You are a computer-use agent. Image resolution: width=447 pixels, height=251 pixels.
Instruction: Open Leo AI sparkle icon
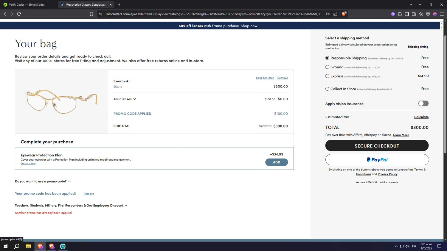click(x=421, y=14)
